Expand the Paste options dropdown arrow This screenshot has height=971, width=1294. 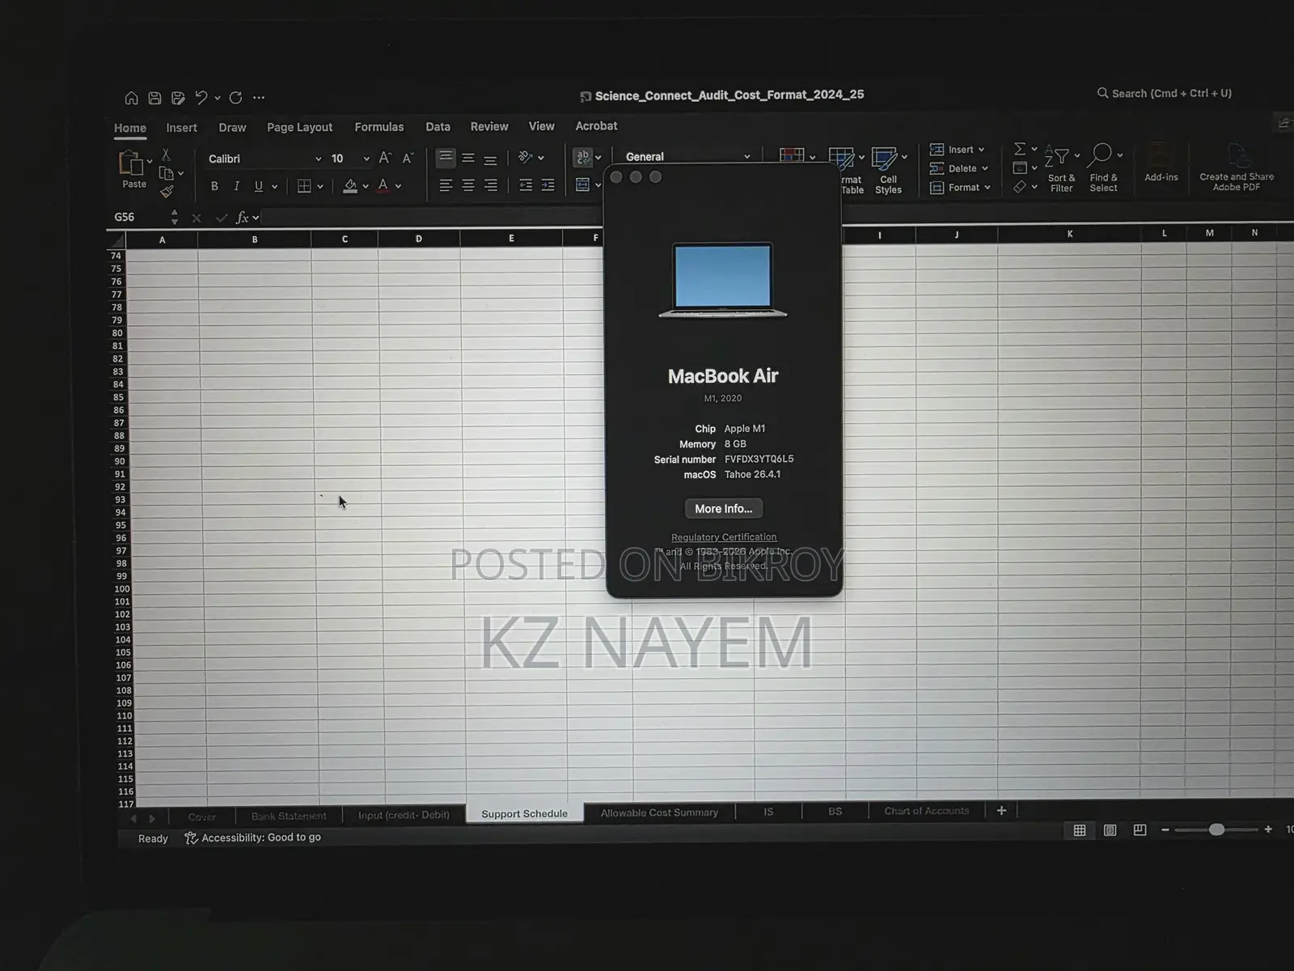click(149, 162)
